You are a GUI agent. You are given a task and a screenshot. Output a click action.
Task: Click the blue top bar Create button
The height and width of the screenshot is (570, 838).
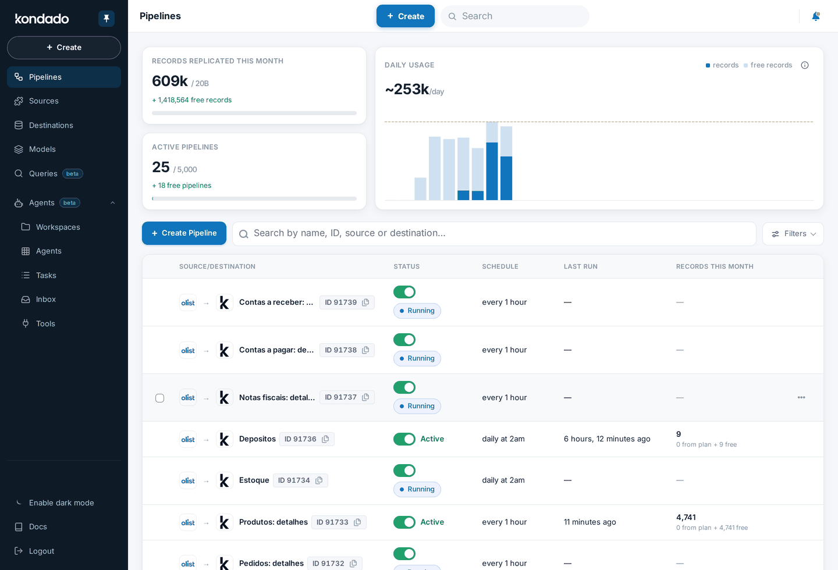[x=406, y=16]
